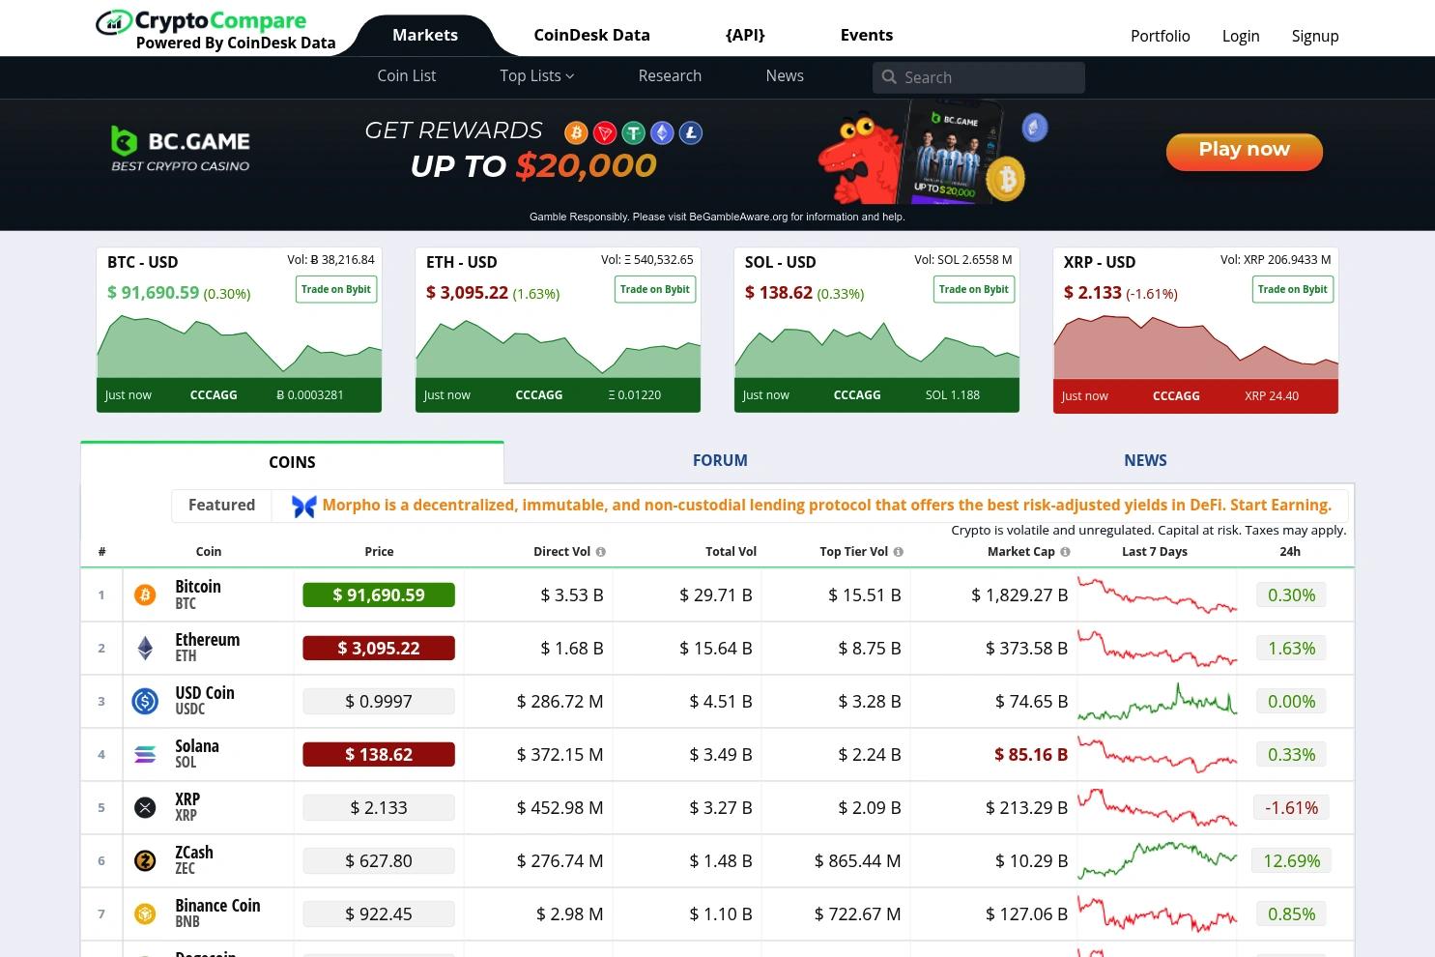Viewport: 1435px width, 957px height.
Task: Switch to the COINS tab
Action: point(292,462)
